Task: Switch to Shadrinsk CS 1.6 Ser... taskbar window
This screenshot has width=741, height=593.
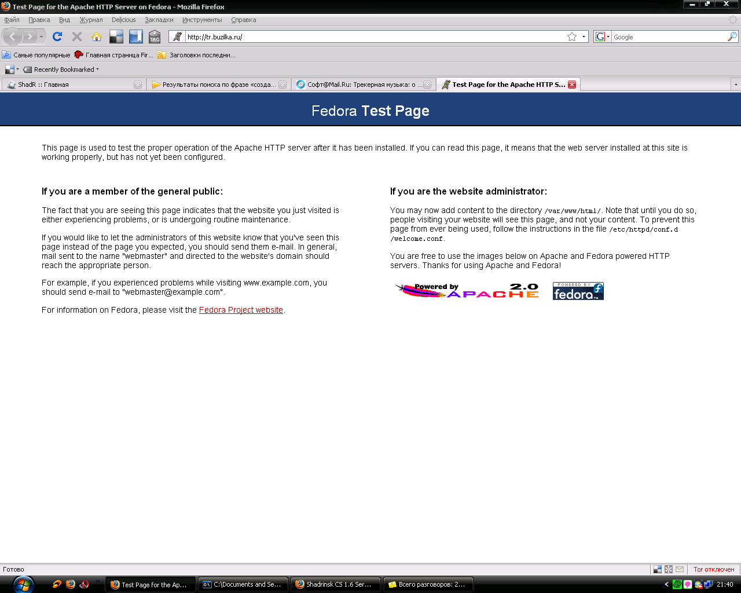Action: pos(335,585)
